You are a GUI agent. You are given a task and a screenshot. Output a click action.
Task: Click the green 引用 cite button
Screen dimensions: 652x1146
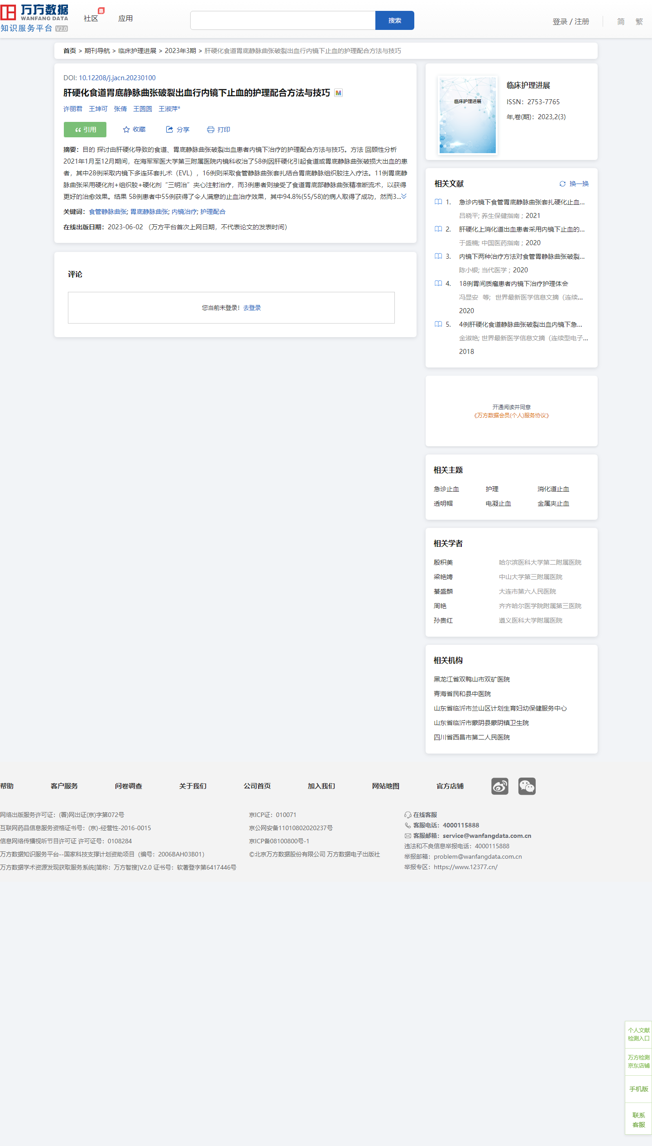pos(85,130)
